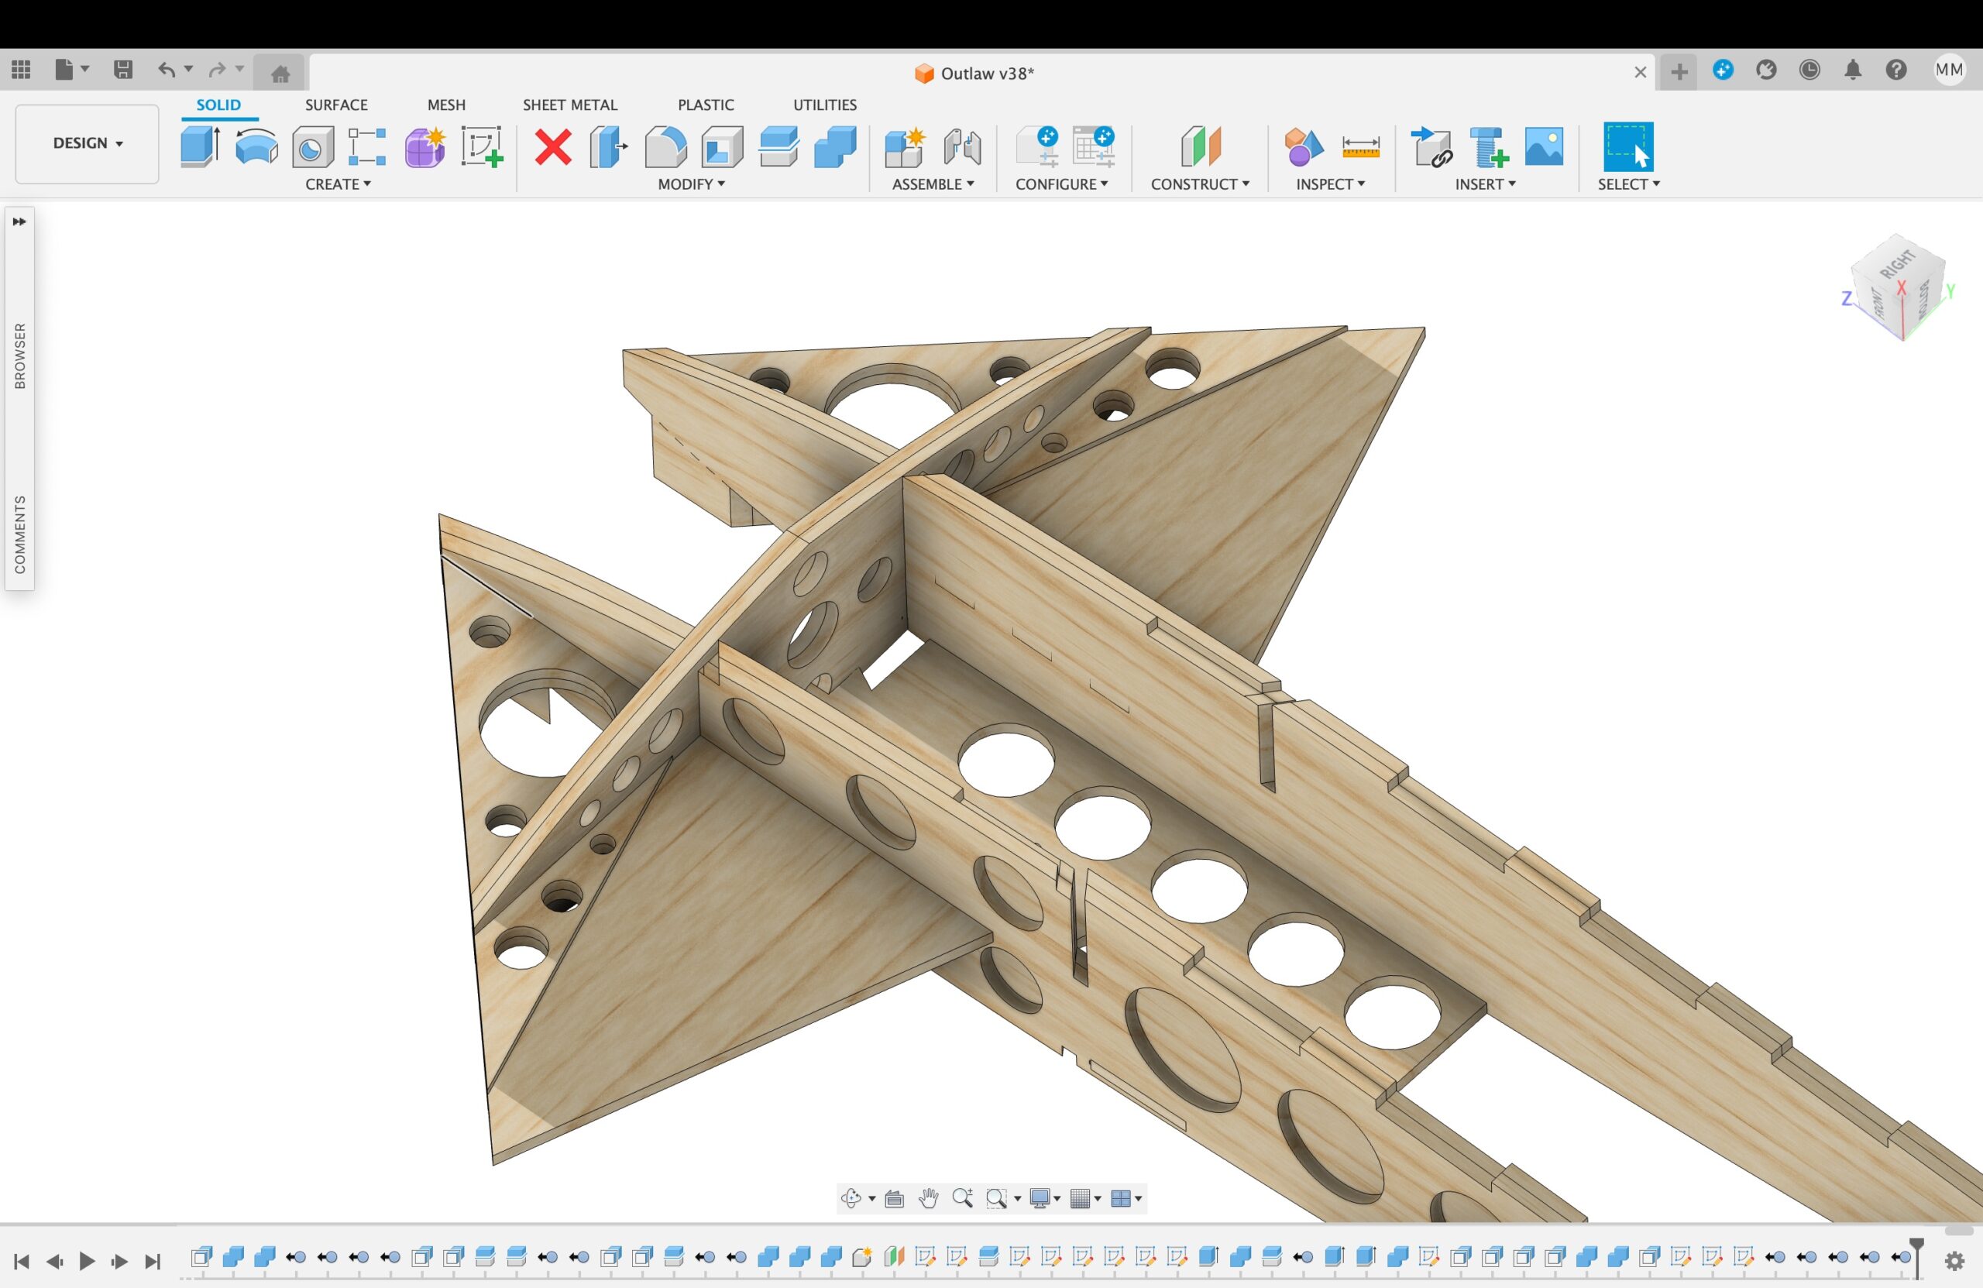
Task: Click the RIGHT face of ViewCube
Action: coord(1897,264)
